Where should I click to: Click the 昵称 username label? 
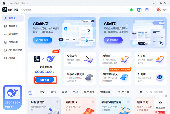coord(165,10)
